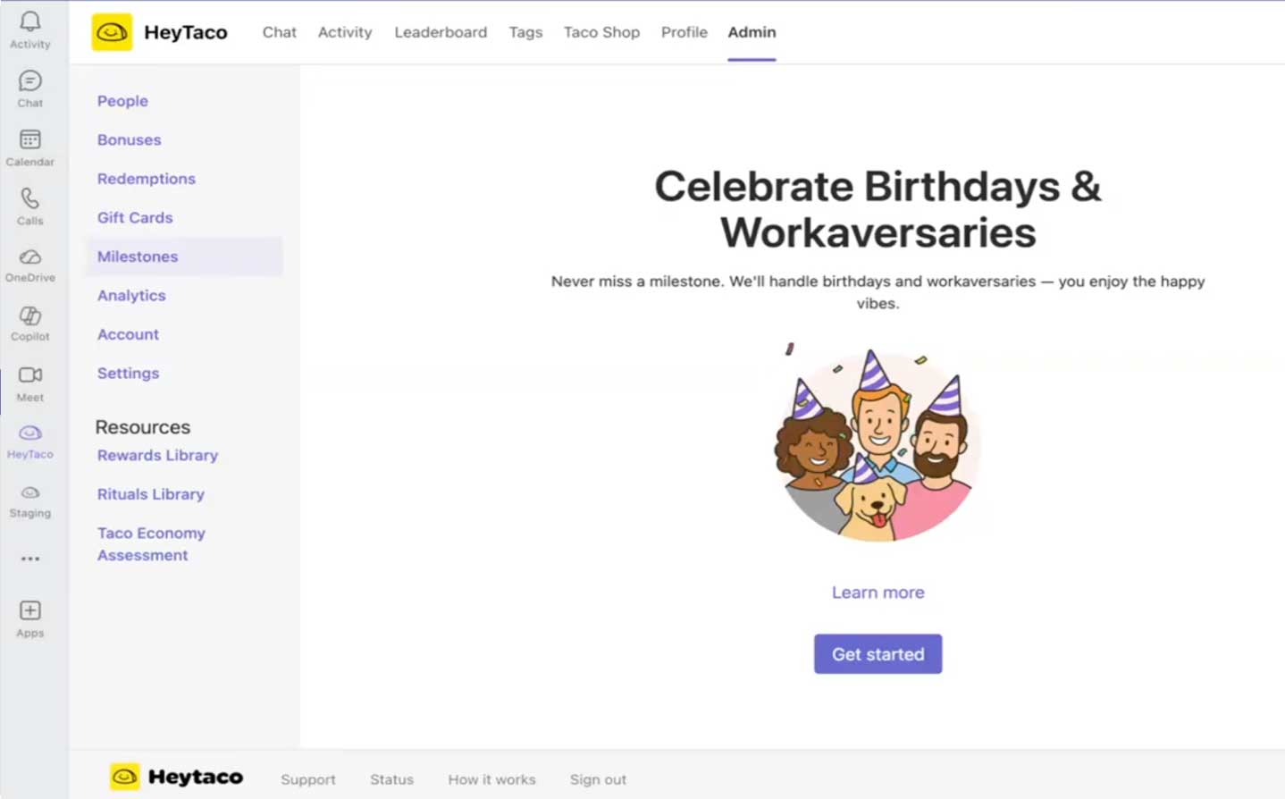Follow the Learn more link
This screenshot has height=799, width=1285.
878,593
